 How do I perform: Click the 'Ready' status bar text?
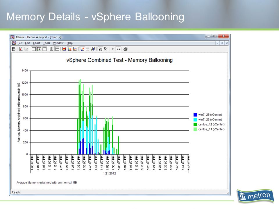coord(16,192)
